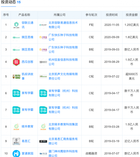The width and height of the screenshot is (140, 157).
Task: Click the 豌豆思维 product logo in row 2
Action: coord(16,37)
